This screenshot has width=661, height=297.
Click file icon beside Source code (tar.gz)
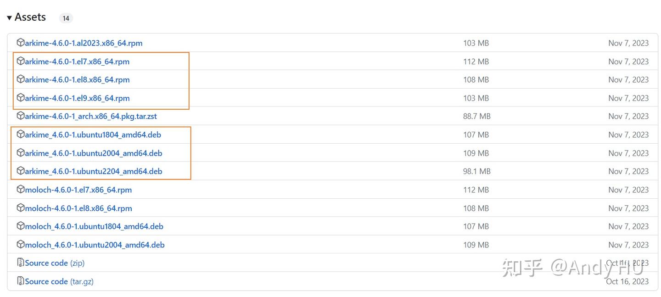pyautogui.click(x=20, y=281)
